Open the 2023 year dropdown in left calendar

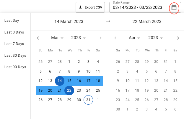pyautogui.click(x=79, y=38)
